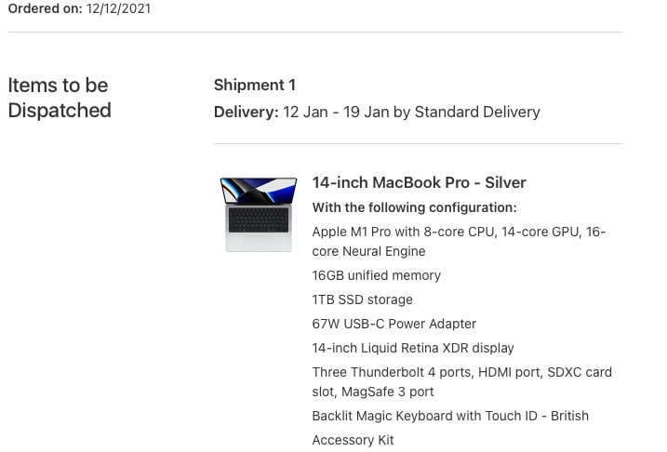Screen dimensions: 667x452
Task: Click the Items to be Dispatched heading
Action: coord(60,98)
